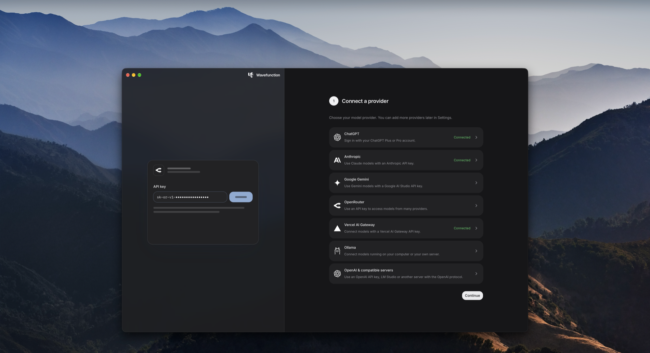Minimize window with the yellow button

point(134,75)
